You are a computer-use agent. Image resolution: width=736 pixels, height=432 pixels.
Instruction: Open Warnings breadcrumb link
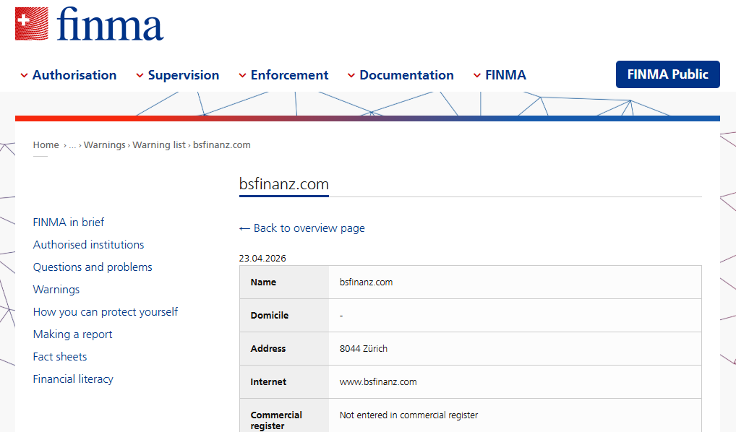(105, 145)
